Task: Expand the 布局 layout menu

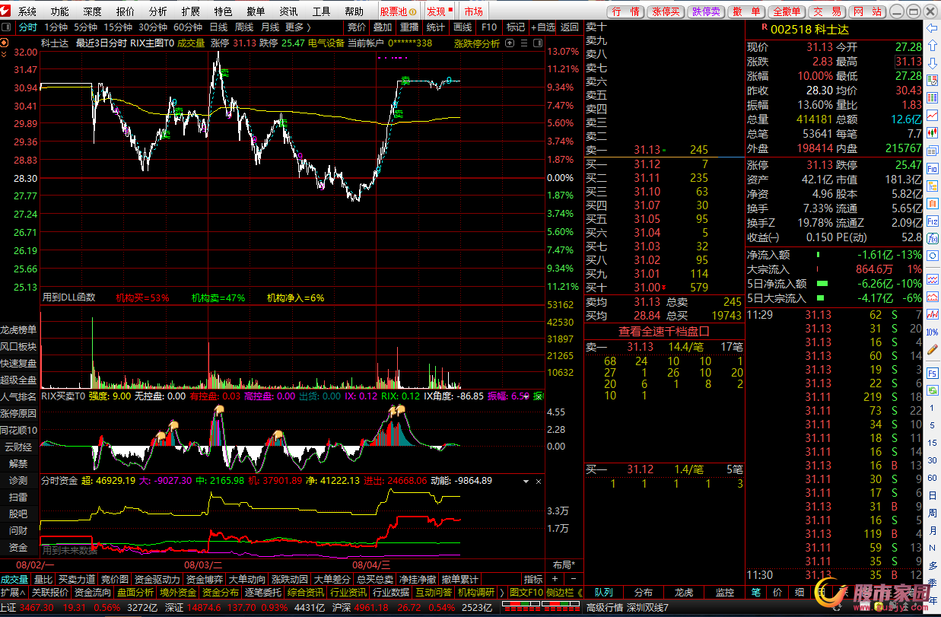Action: (564, 565)
